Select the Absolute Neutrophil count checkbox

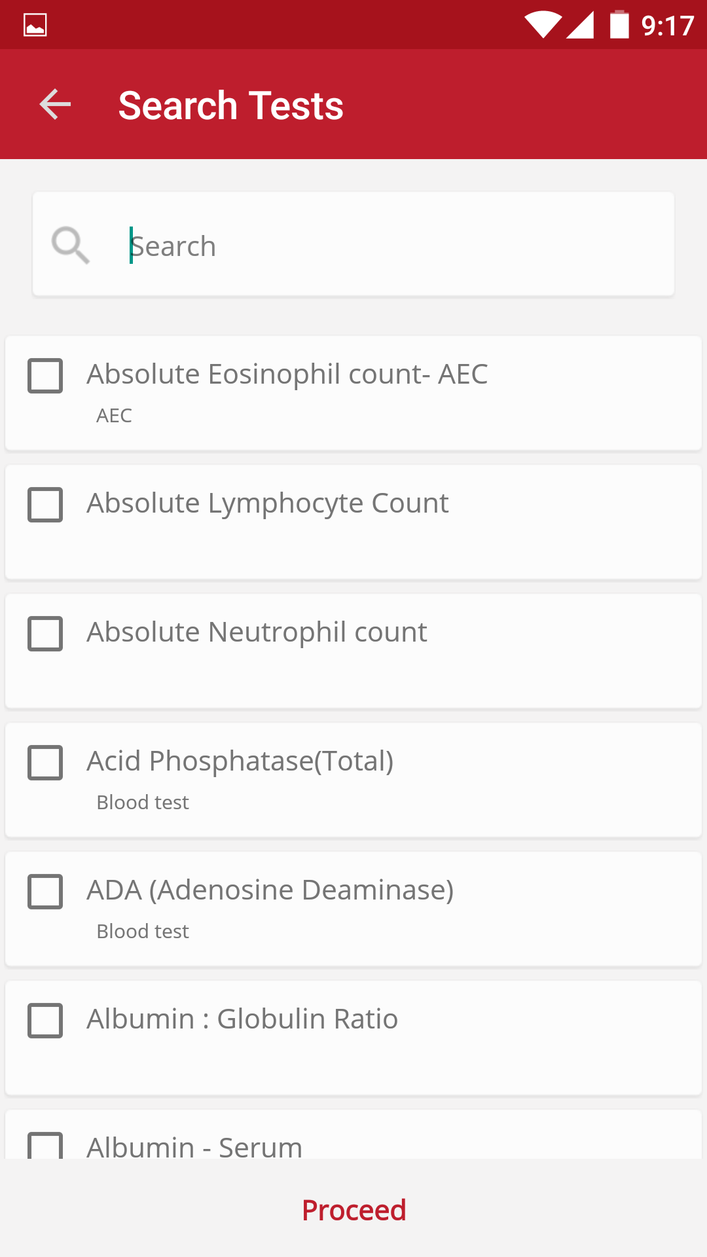pos(45,634)
